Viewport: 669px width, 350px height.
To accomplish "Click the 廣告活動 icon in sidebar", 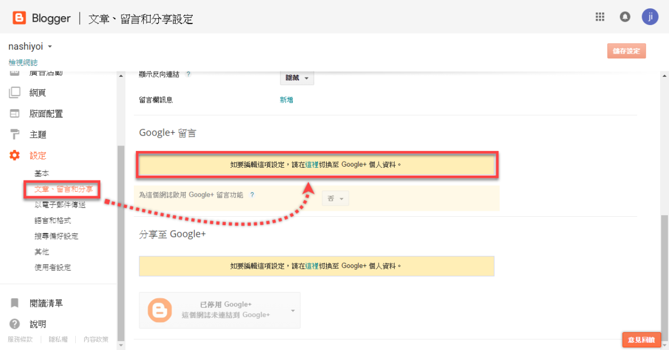I will [14, 73].
